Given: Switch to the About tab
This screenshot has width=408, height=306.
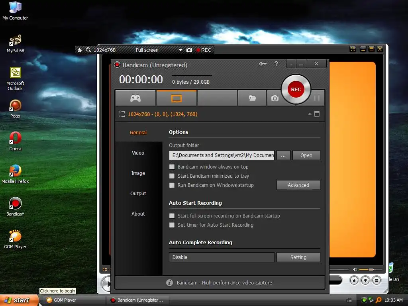Looking at the screenshot, I should tap(138, 214).
